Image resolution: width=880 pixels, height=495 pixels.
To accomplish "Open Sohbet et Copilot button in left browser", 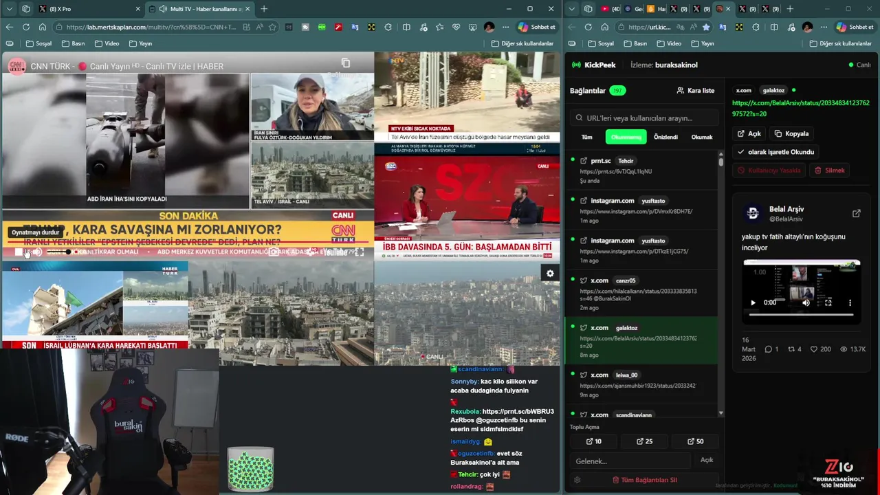I will click(537, 27).
